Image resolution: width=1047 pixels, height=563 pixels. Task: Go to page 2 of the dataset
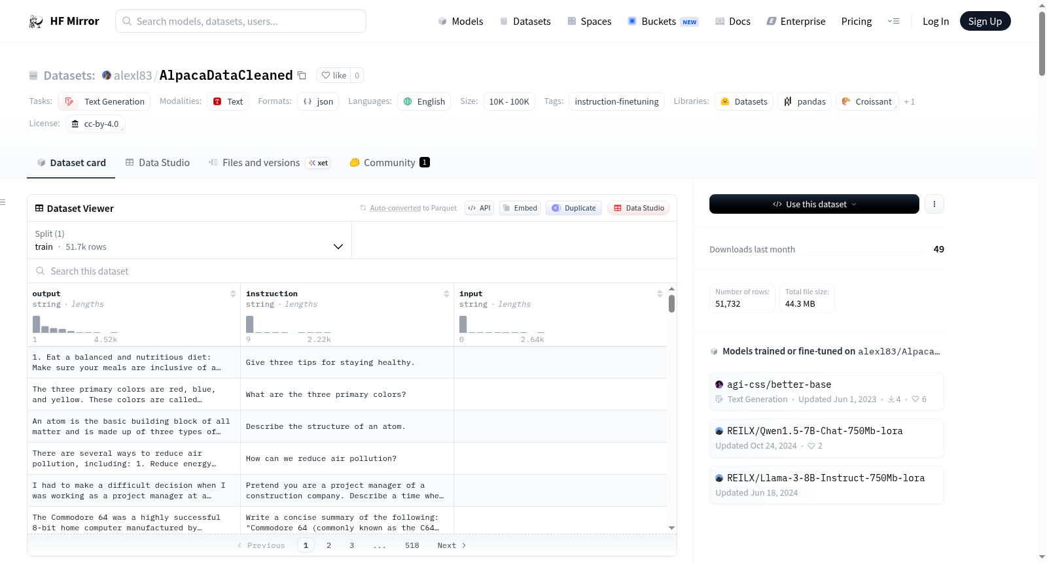(328, 545)
